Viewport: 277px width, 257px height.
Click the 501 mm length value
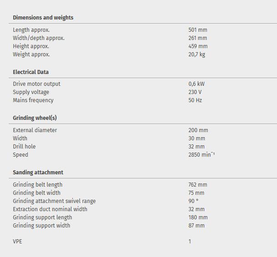tap(197, 30)
